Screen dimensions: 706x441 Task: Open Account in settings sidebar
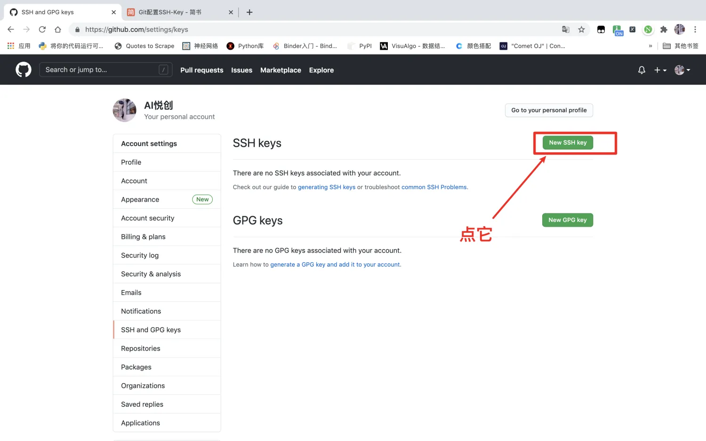coord(167,181)
